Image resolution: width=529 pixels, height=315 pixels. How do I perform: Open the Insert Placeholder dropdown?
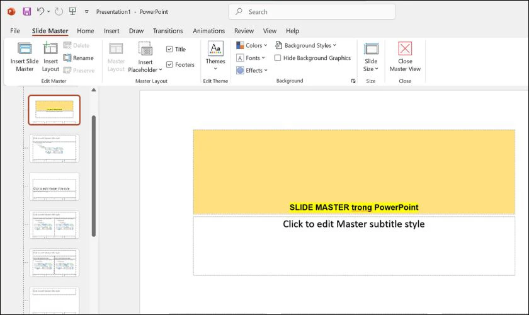click(145, 57)
